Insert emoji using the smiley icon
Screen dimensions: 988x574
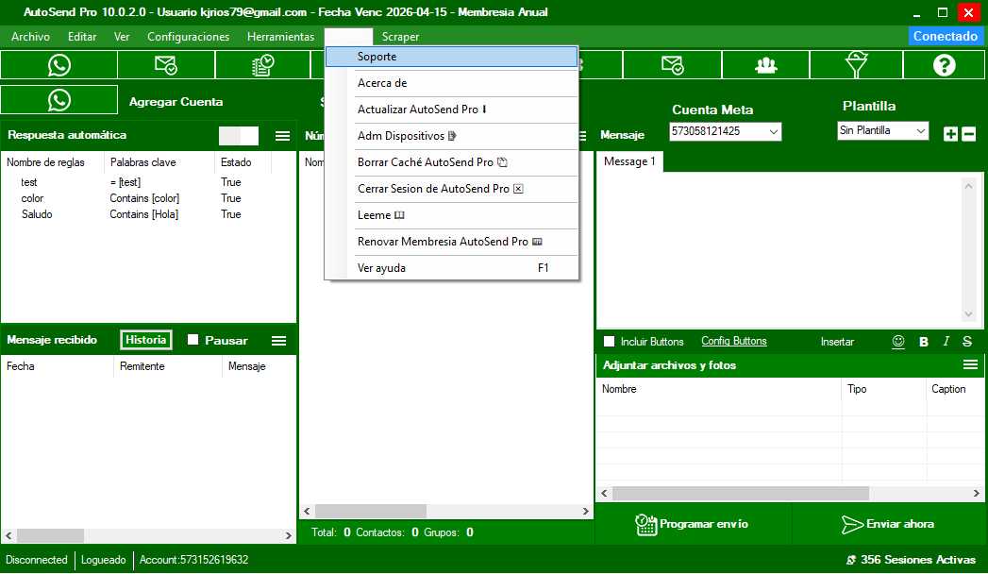898,342
